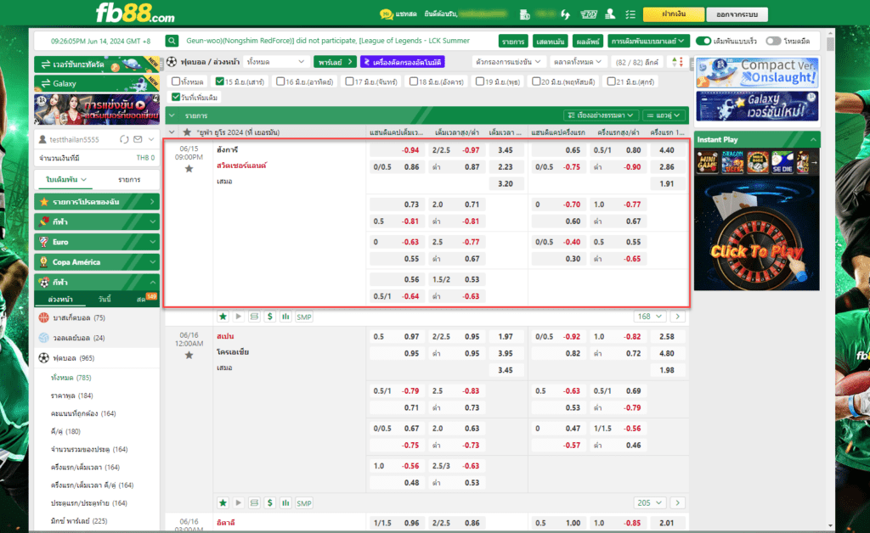The height and width of the screenshot is (533, 870).
Task: Click green star icon under Hungary match
Action: 223,317
